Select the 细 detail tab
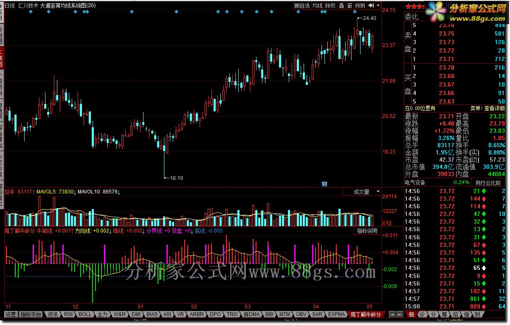This screenshot has width=510, height=325. pyautogui.click(x=411, y=314)
